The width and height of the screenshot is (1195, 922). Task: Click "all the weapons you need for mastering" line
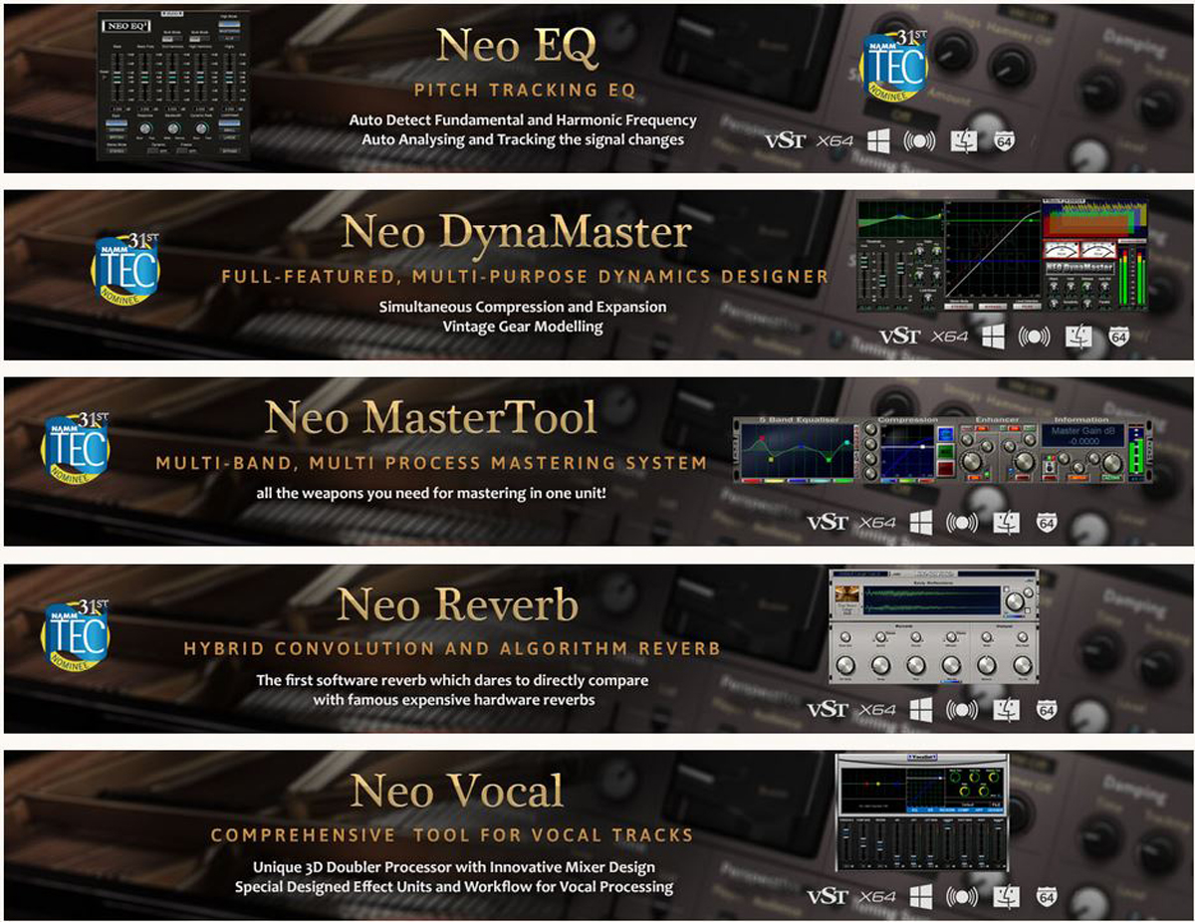(x=431, y=493)
